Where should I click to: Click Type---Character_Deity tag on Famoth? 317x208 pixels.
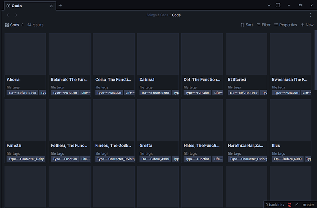tap(25, 159)
